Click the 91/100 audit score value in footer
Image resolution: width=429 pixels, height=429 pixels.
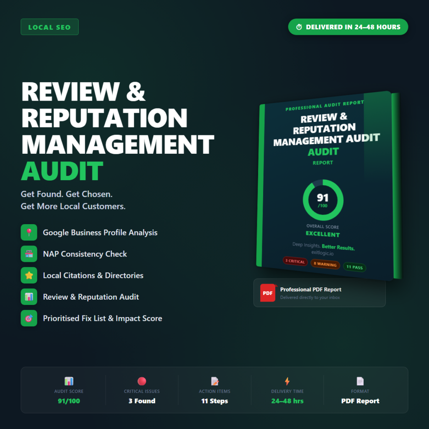click(x=69, y=401)
